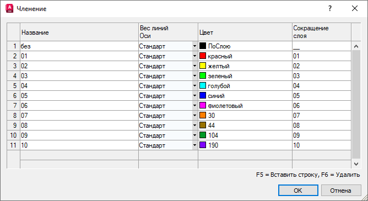Edit layer abbreviation cell 09 in row 10

(x=322, y=135)
